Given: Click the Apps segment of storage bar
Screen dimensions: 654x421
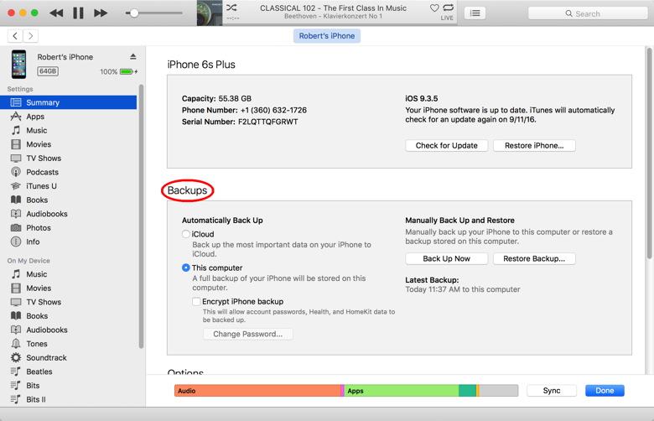Looking at the screenshot, I should [x=402, y=391].
